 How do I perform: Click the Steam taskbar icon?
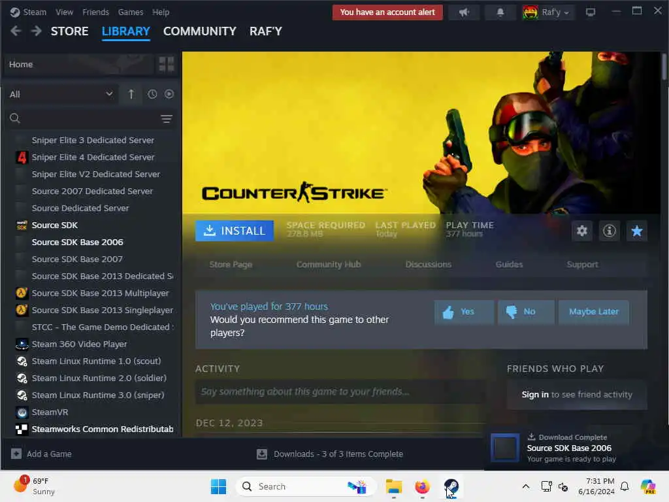click(451, 486)
